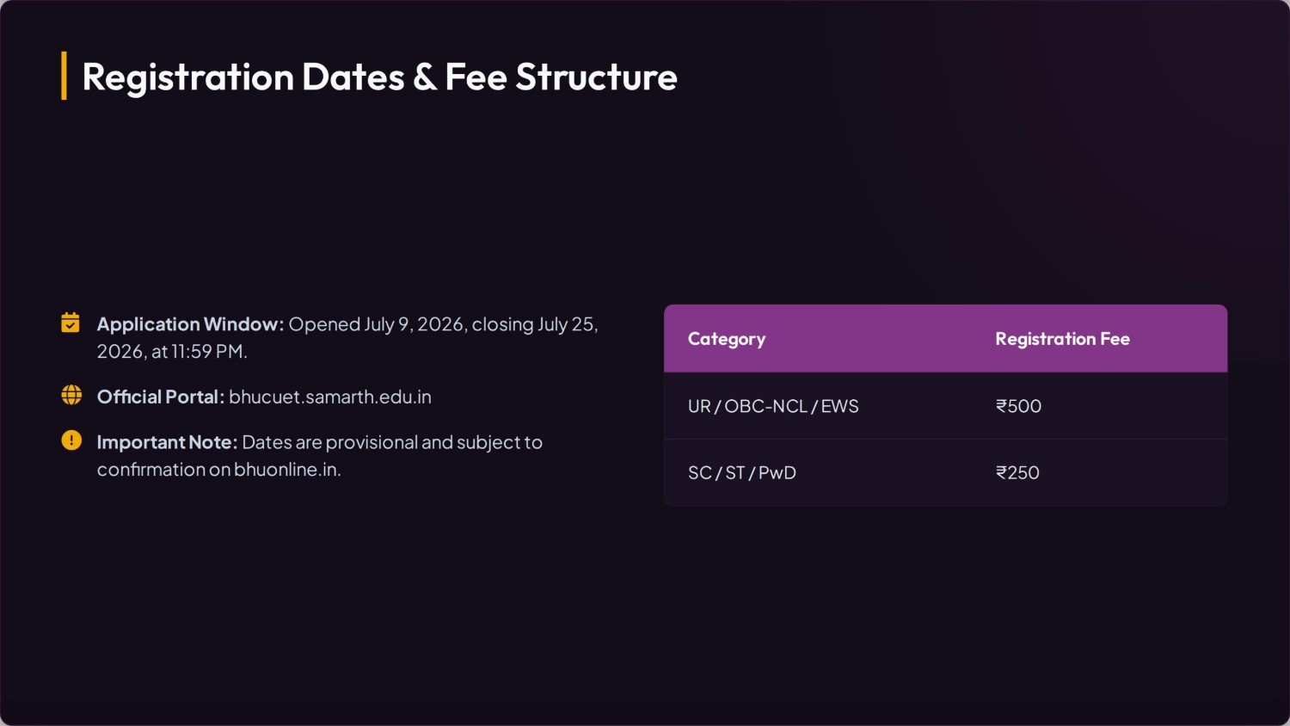This screenshot has width=1290, height=726.
Task: Select the slide title Registration Dates & Fee Structure
Action: point(379,77)
